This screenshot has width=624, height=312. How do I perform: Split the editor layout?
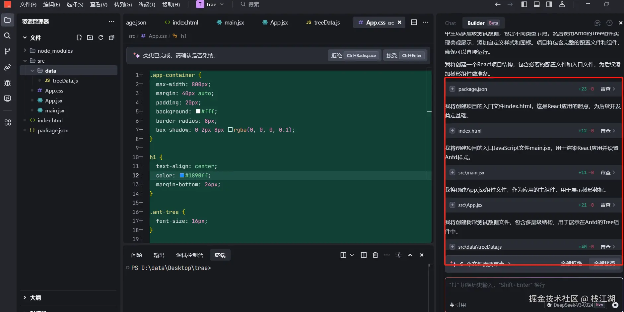pyautogui.click(x=414, y=22)
